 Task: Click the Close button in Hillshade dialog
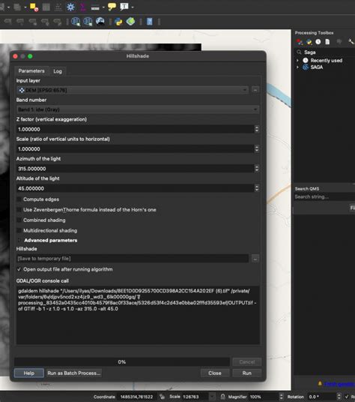tap(215, 373)
